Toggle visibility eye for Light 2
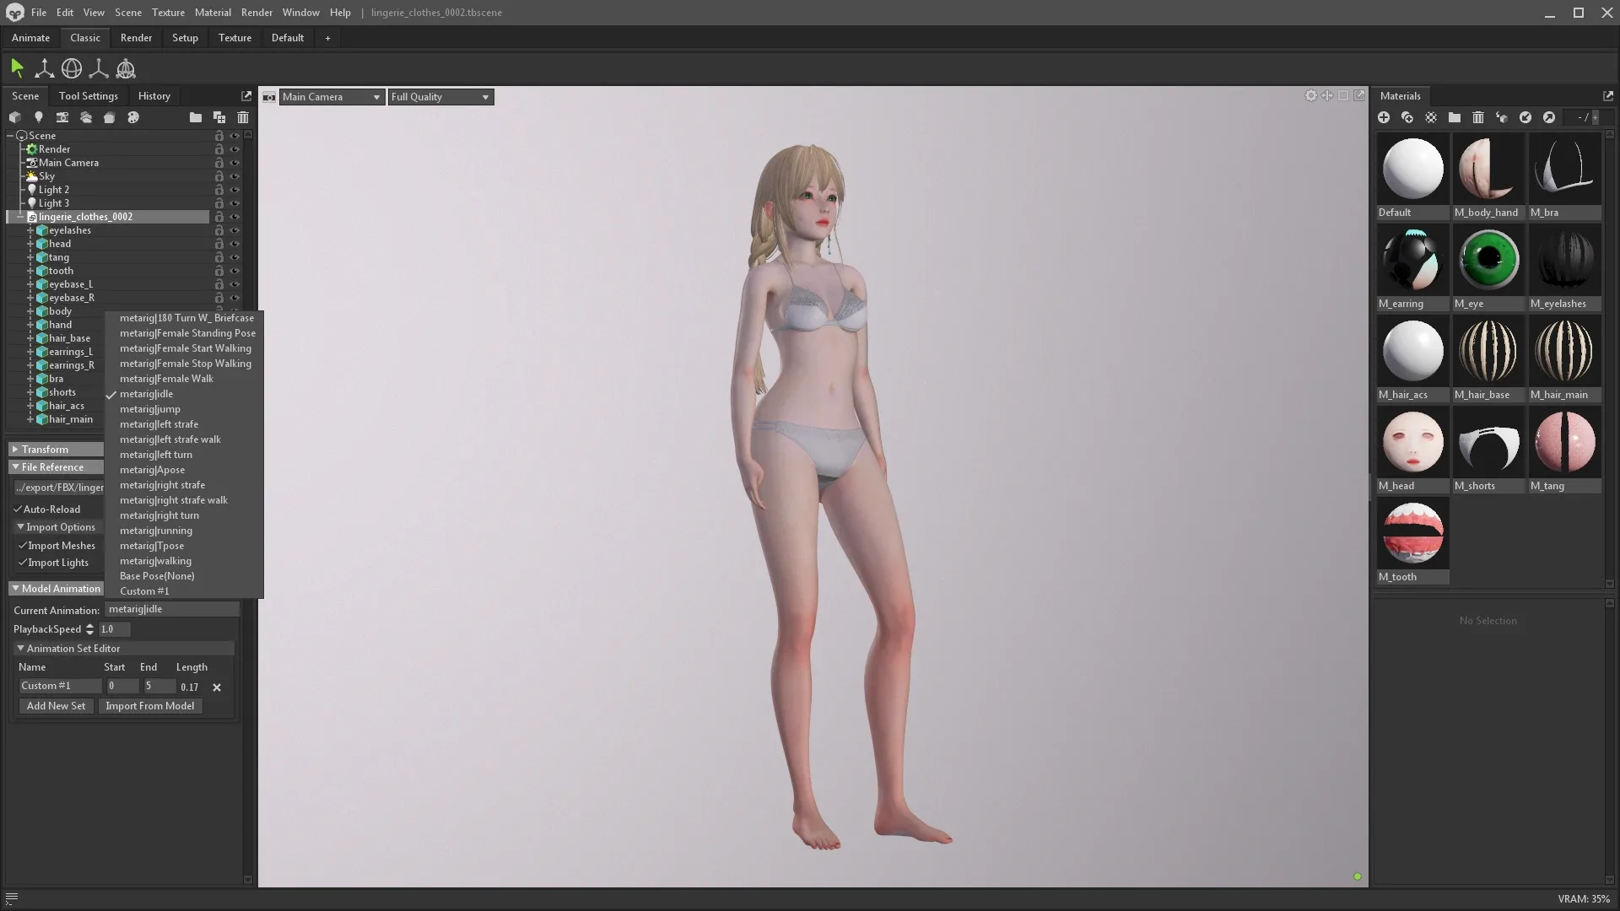The width and height of the screenshot is (1620, 911). pyautogui.click(x=235, y=190)
